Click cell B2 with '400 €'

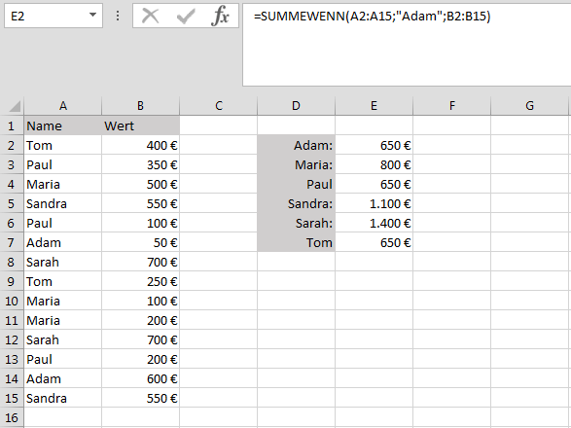[x=141, y=145]
